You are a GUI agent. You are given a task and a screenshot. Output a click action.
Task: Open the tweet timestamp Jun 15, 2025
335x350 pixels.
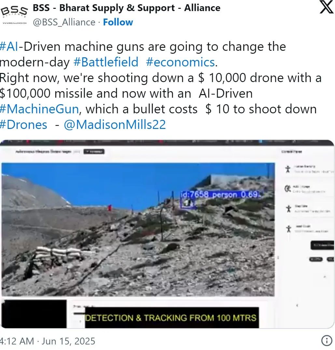(x=48, y=341)
